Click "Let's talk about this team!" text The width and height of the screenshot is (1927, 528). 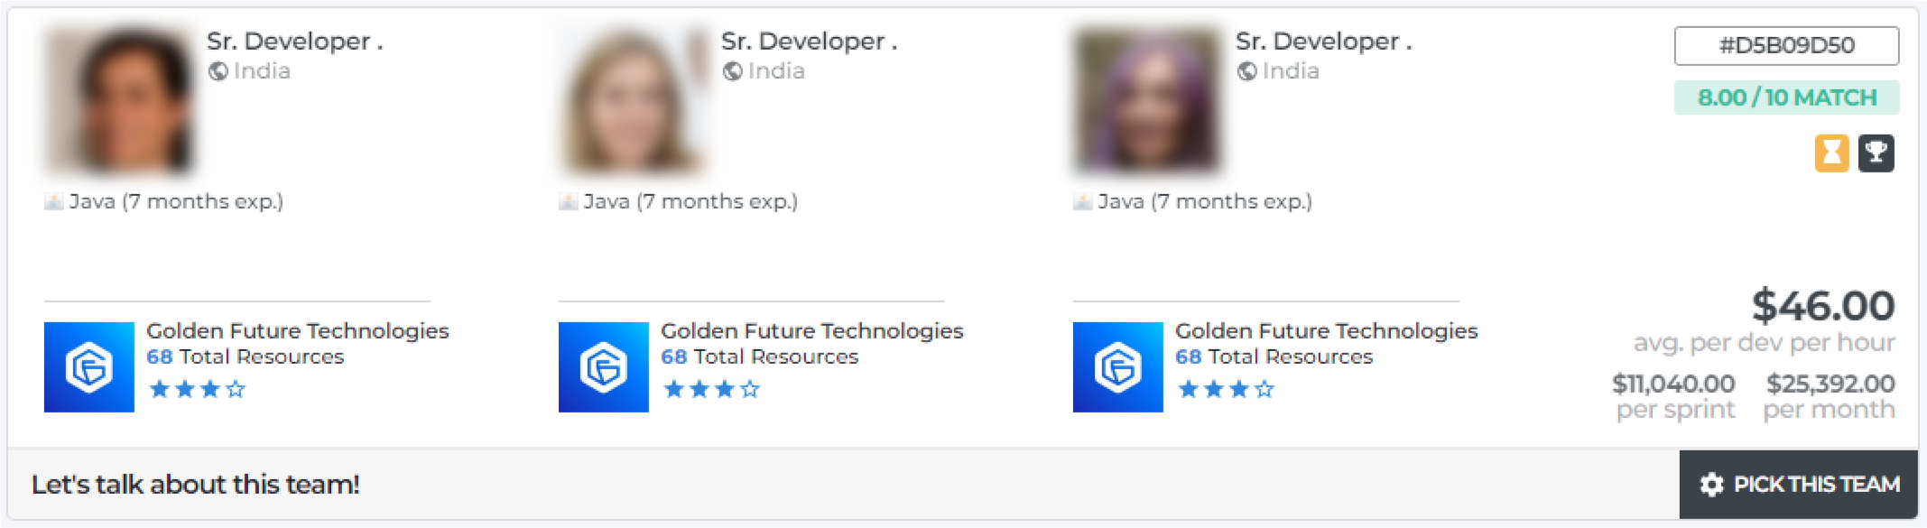pos(196,485)
